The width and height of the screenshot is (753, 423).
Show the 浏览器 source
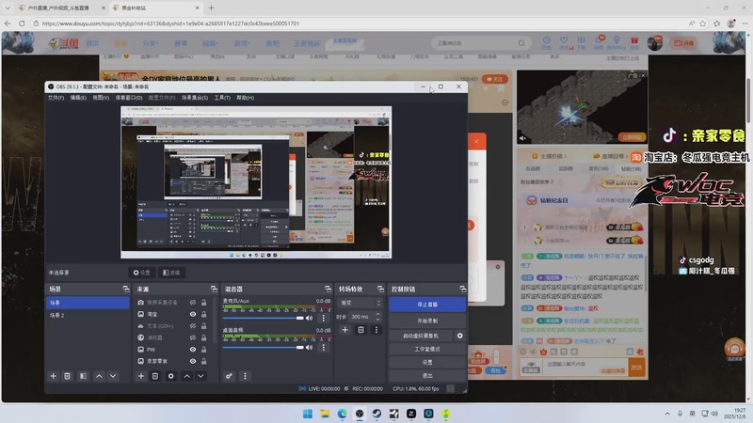pyautogui.click(x=193, y=337)
